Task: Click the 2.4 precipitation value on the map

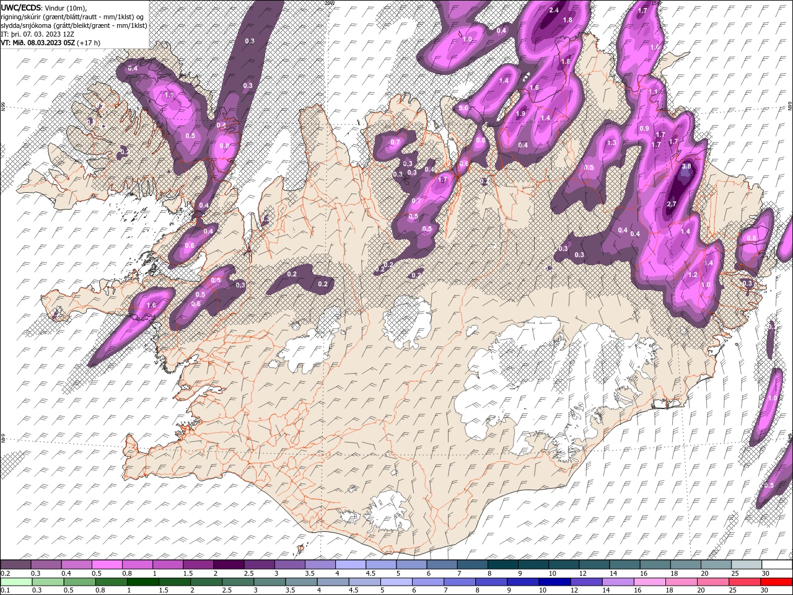Action: 554,10
